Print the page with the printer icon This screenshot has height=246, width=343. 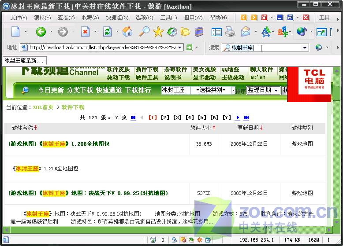click(x=230, y=32)
